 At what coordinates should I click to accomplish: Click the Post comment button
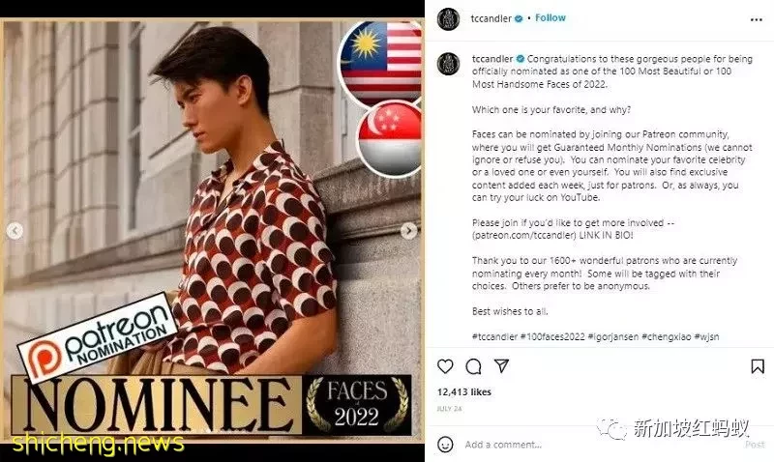(755, 445)
